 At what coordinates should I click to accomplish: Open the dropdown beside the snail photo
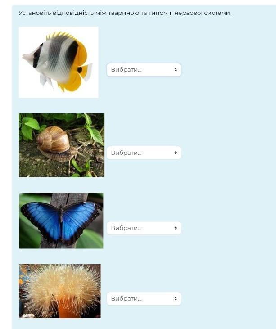(144, 153)
